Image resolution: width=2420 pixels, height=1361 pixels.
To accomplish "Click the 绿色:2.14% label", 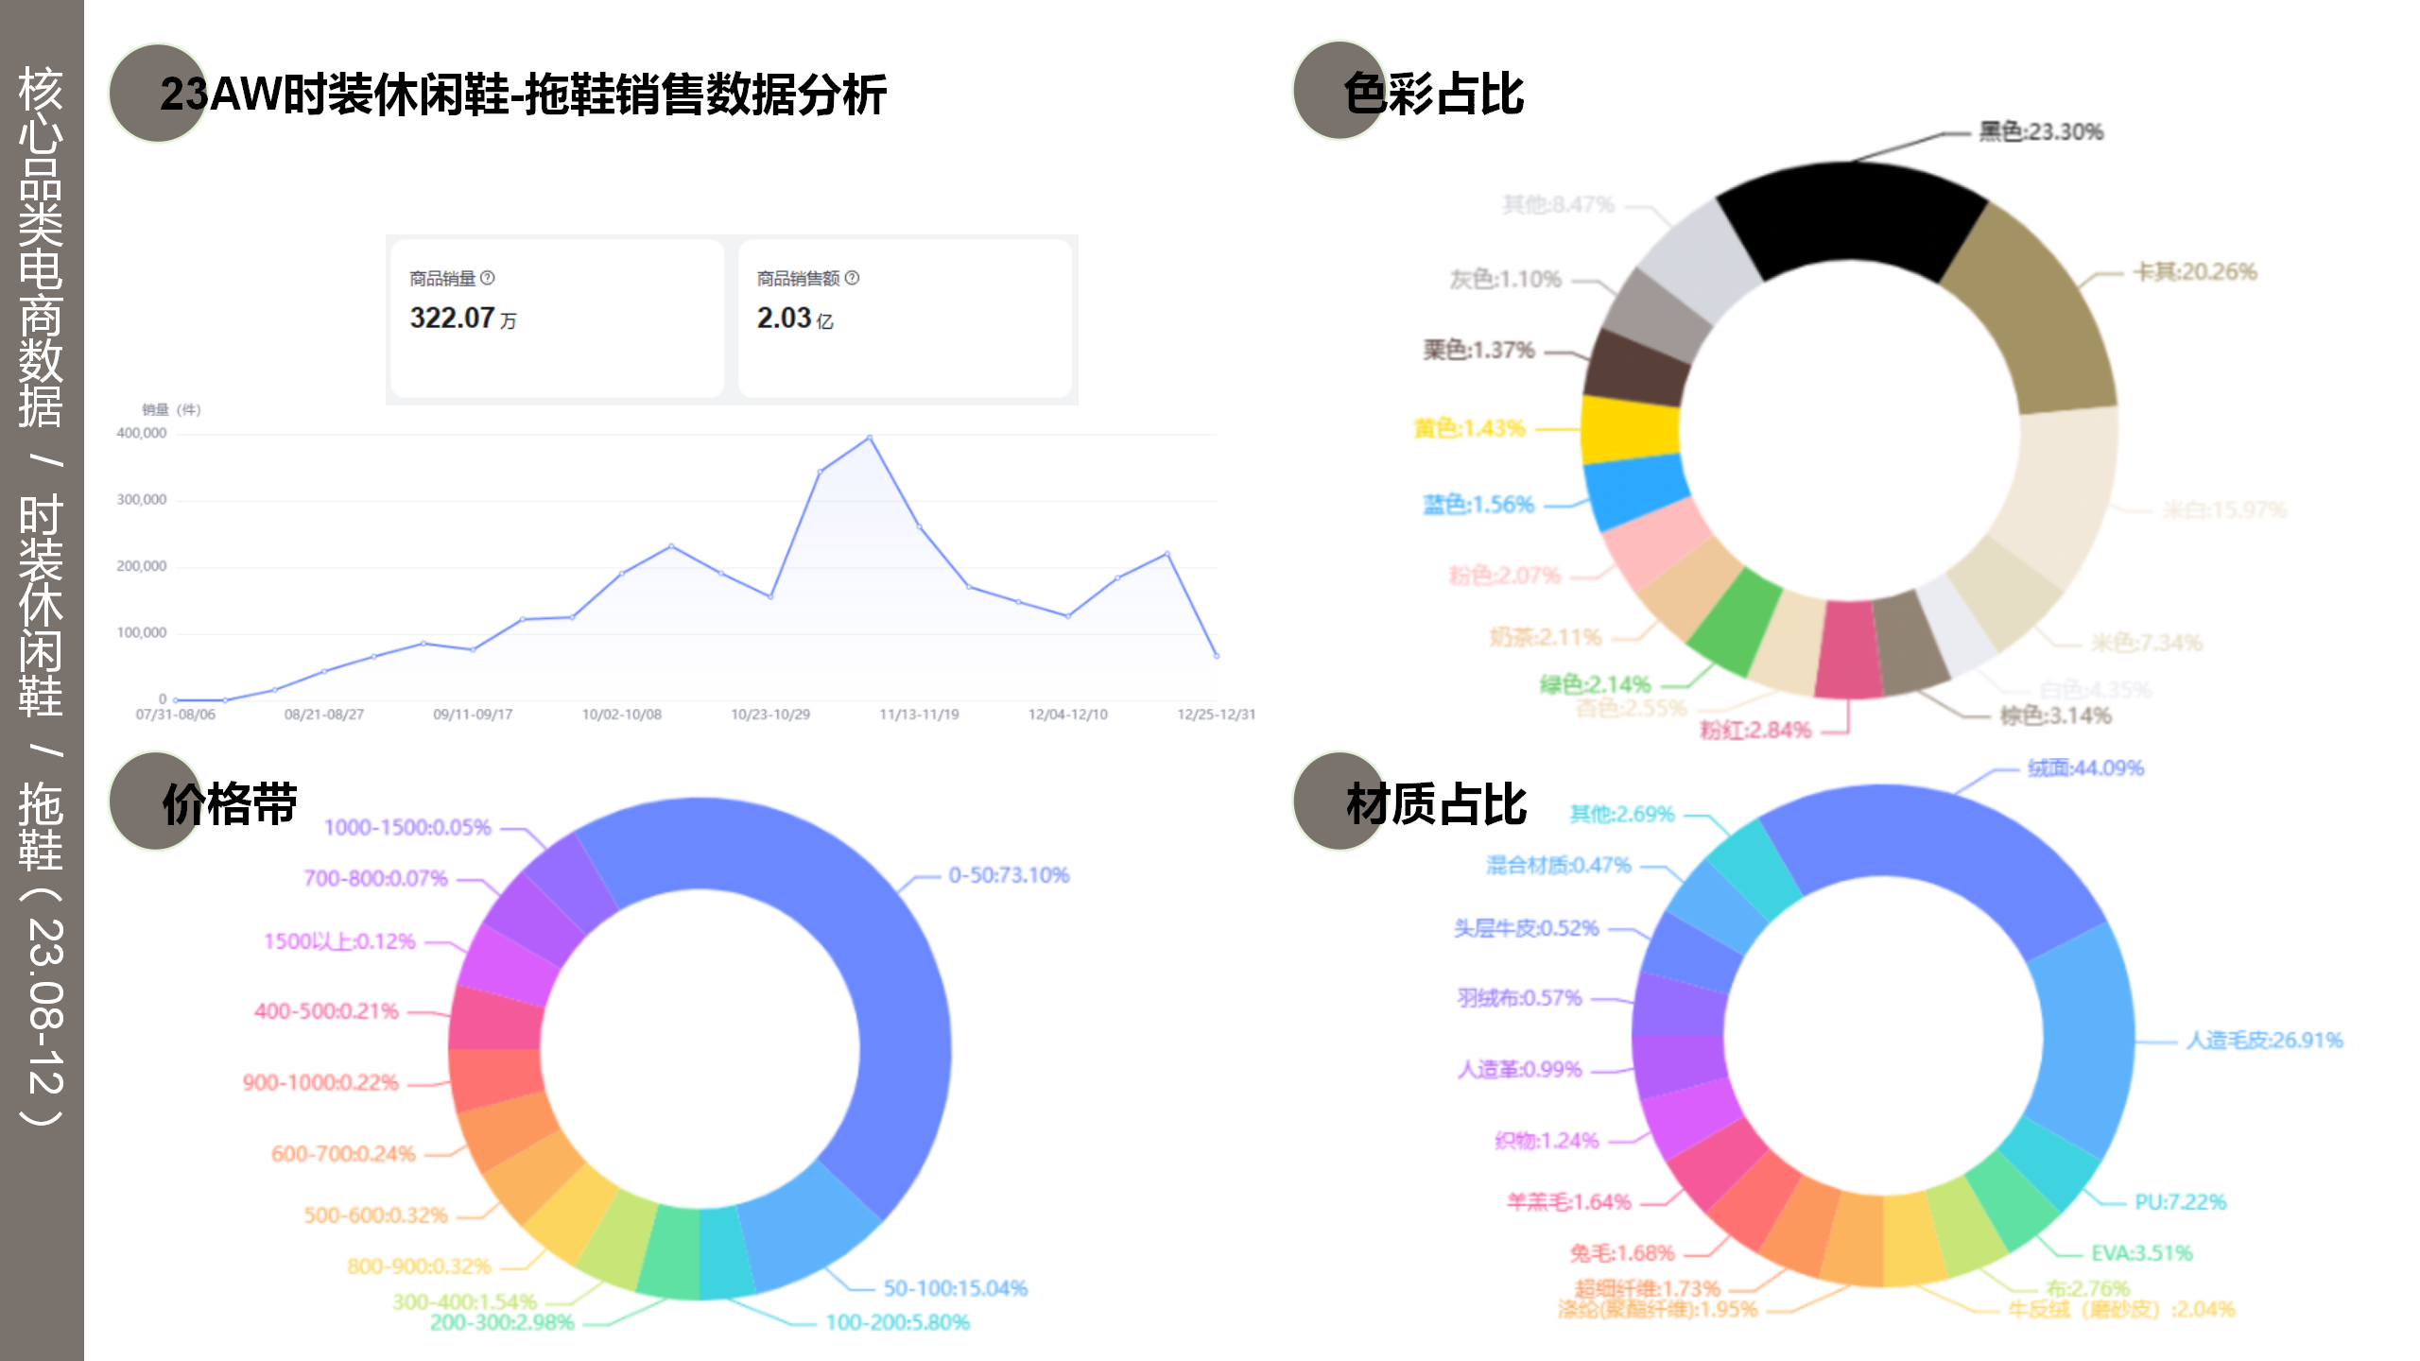I will click(1595, 684).
